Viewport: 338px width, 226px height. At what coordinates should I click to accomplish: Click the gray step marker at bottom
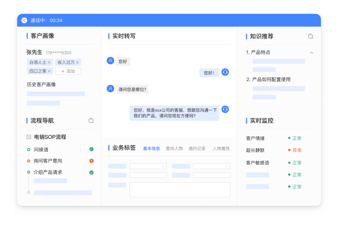click(29, 192)
